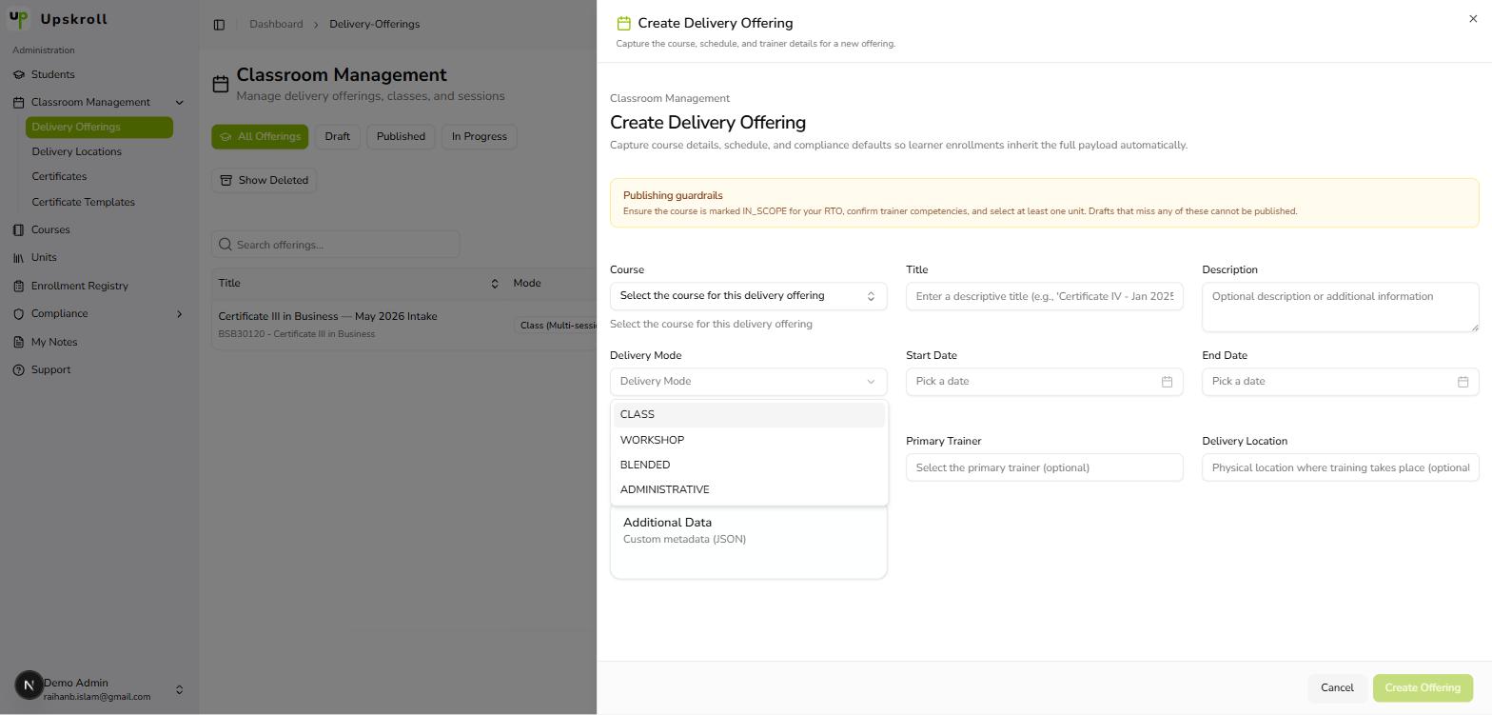
Task: Click the Primary Trainer input field
Action: click(1044, 467)
